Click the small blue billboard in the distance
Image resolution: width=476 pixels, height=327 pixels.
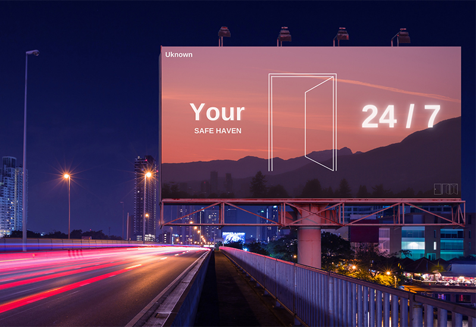click(x=233, y=237)
